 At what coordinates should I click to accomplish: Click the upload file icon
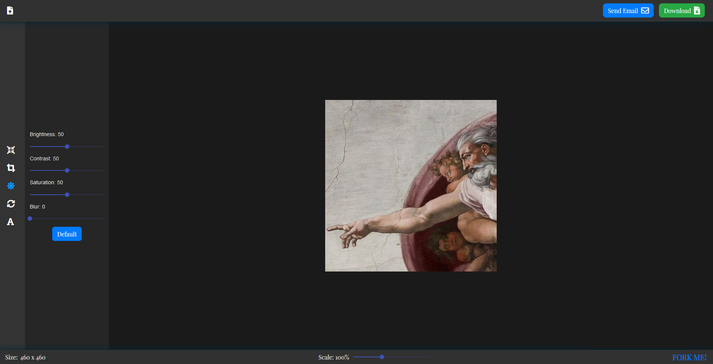[10, 10]
